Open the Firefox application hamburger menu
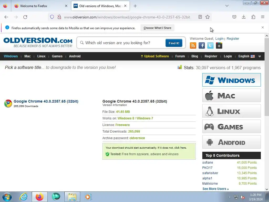This screenshot has height=202, width=269. 263,17
